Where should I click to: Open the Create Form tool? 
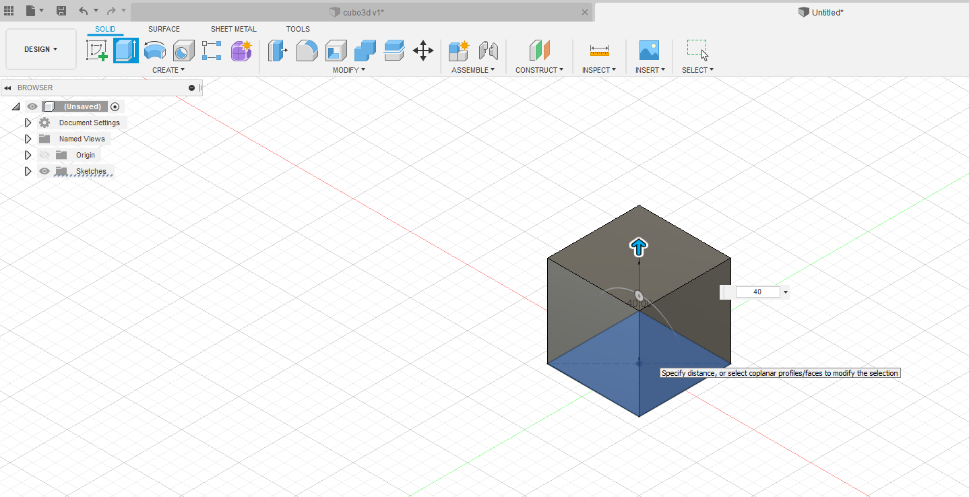pos(241,51)
